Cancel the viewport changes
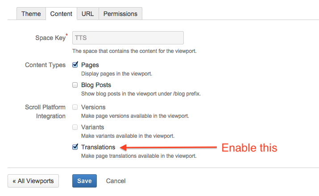The image size is (319, 196). (x=116, y=181)
